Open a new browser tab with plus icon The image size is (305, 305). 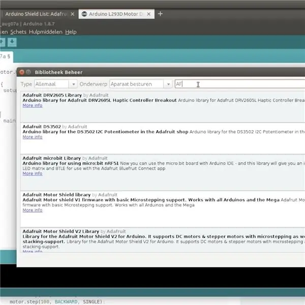pos(160,14)
